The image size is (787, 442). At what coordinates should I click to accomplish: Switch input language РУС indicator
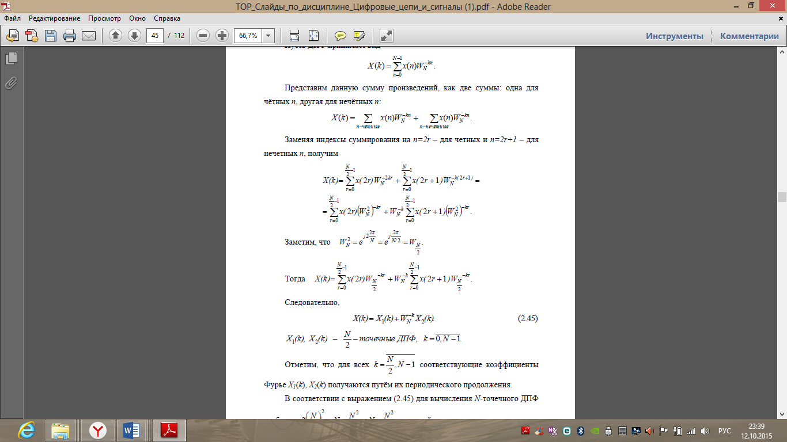pos(725,430)
